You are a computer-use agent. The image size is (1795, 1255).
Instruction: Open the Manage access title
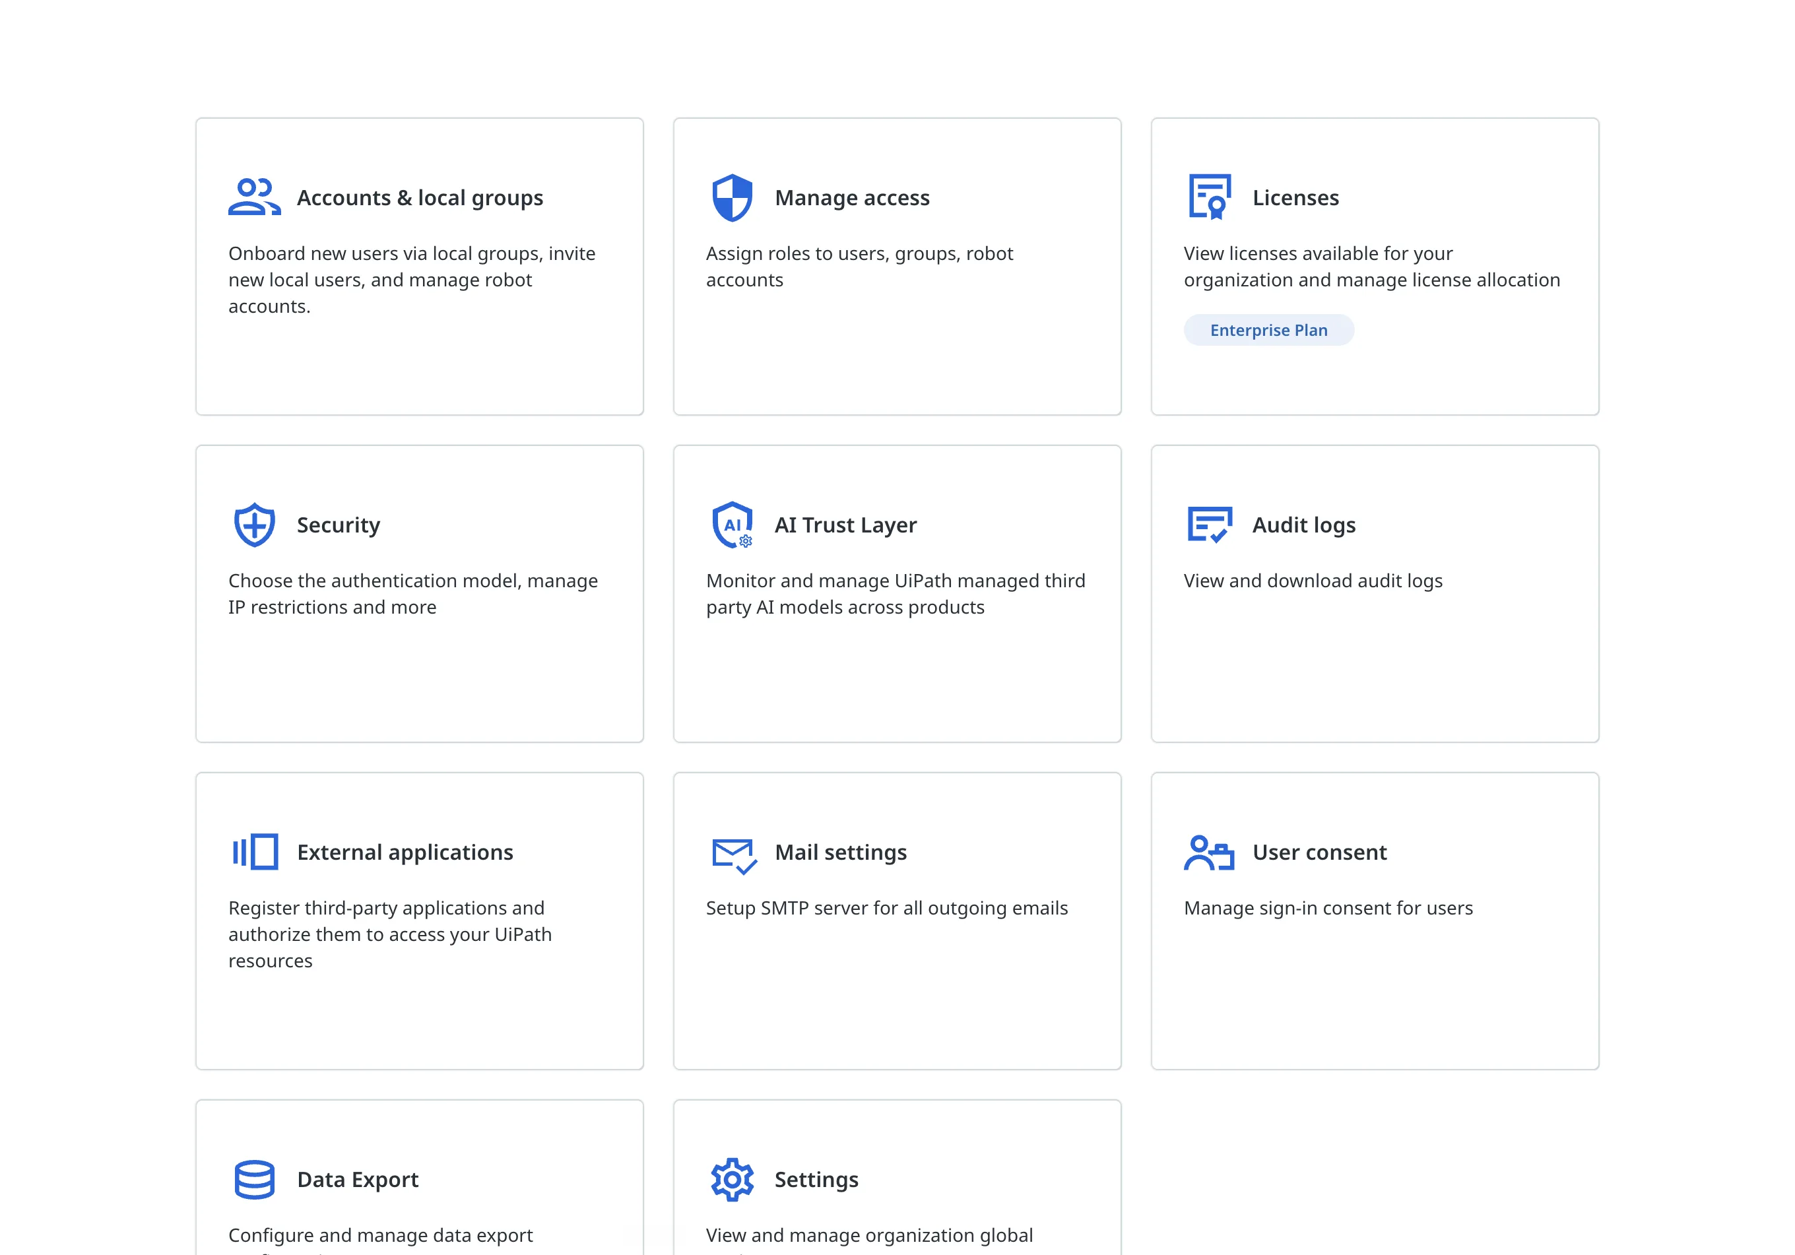[x=852, y=198]
